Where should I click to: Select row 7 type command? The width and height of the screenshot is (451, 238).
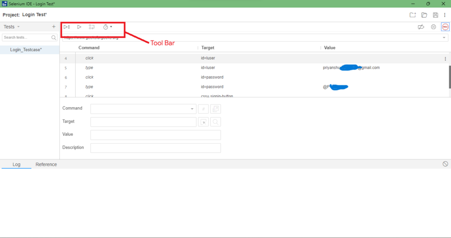(x=89, y=87)
